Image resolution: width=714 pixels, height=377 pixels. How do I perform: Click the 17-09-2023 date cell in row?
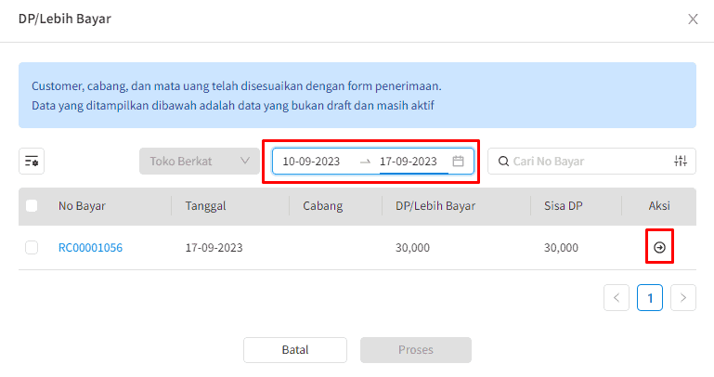click(x=214, y=248)
